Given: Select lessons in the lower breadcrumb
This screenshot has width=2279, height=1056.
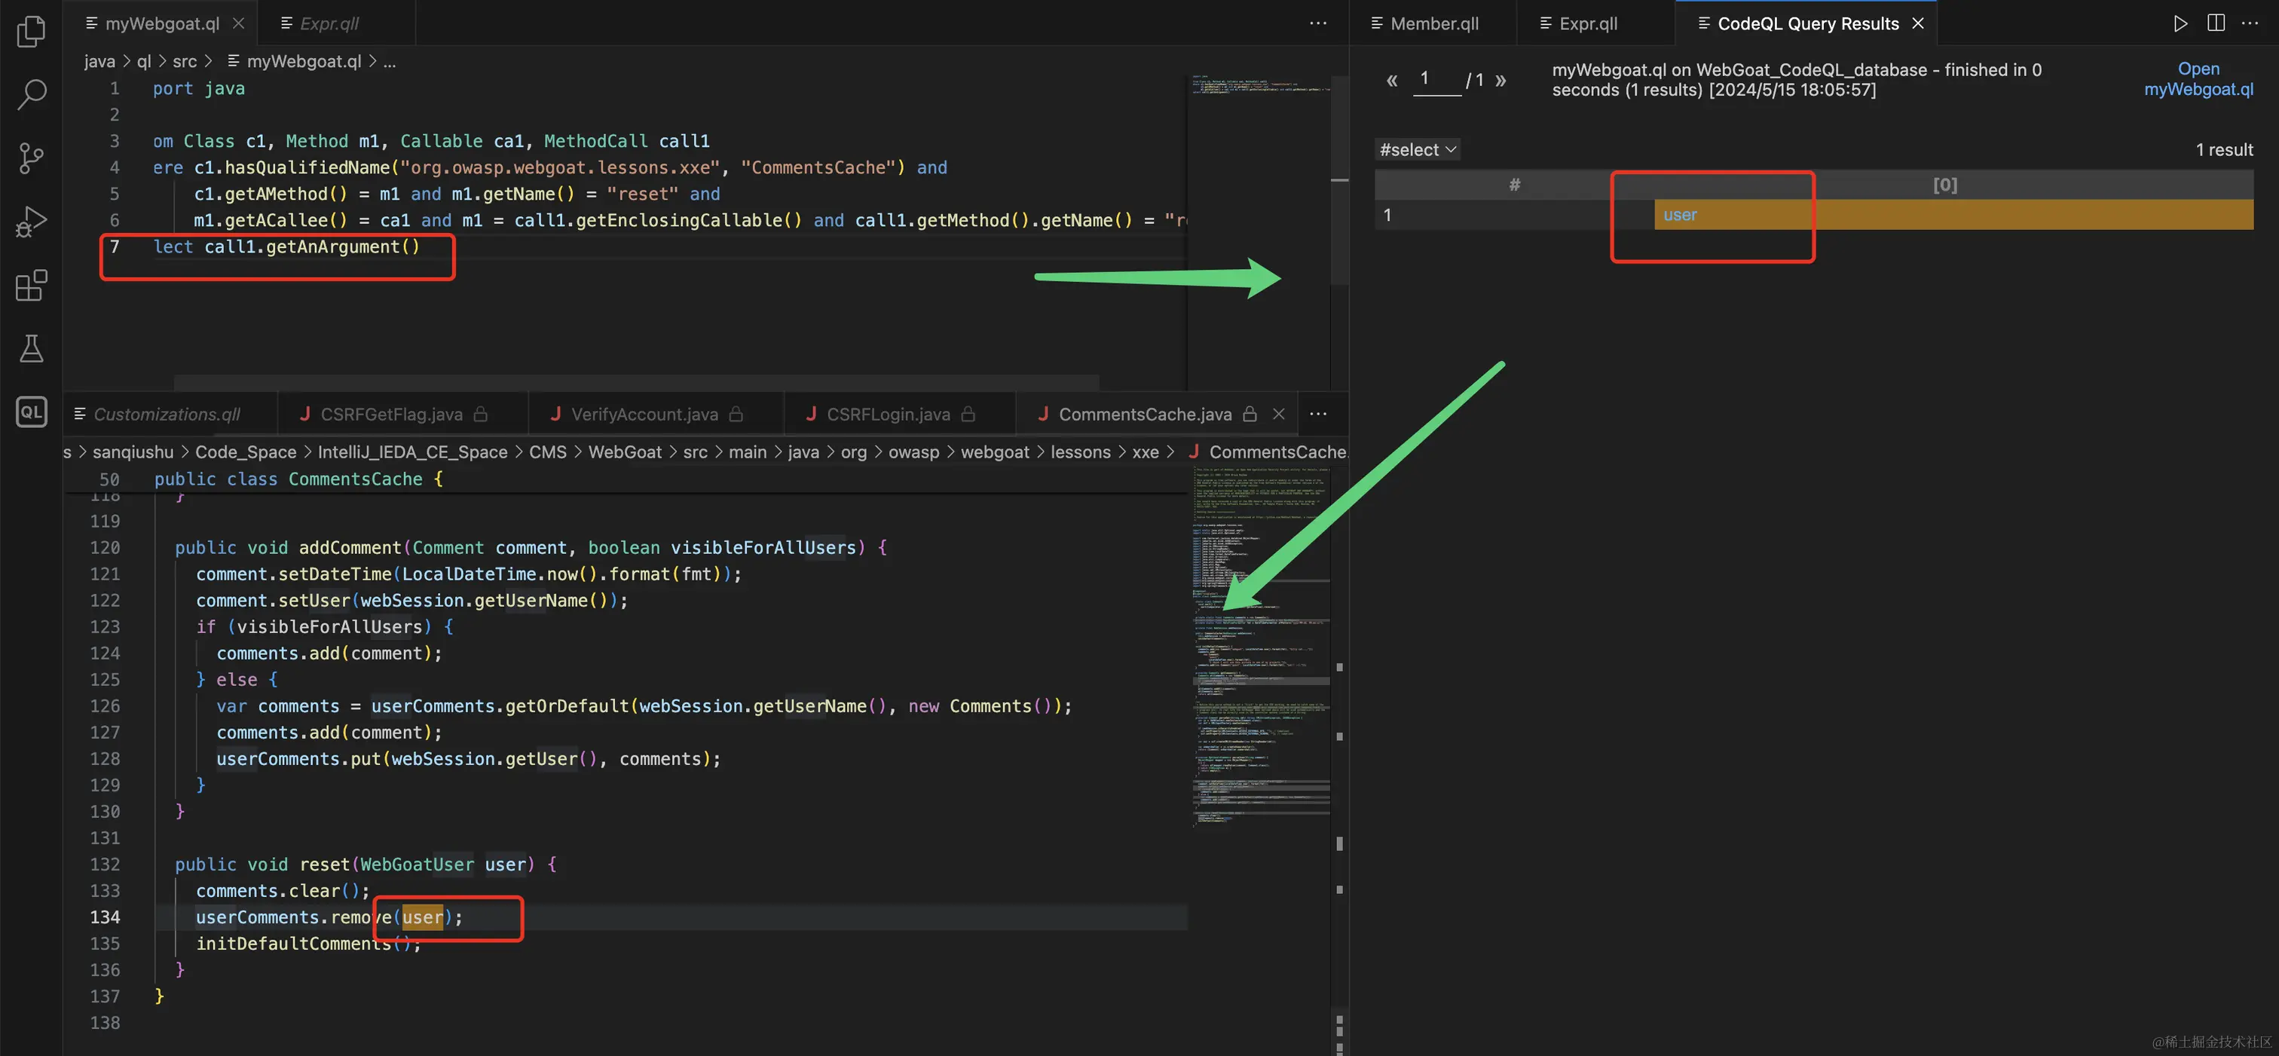Looking at the screenshot, I should click(1080, 452).
